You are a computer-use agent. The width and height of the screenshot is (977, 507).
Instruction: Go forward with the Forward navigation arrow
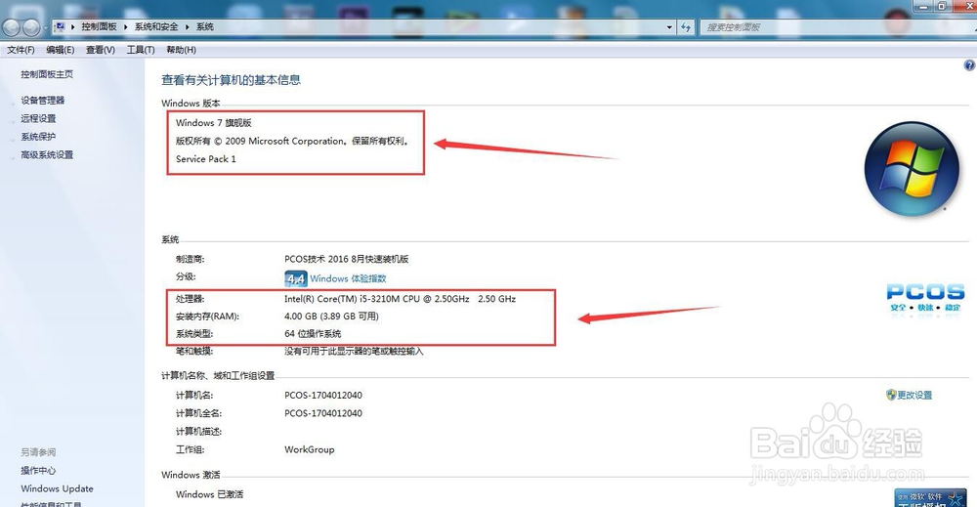[31, 27]
